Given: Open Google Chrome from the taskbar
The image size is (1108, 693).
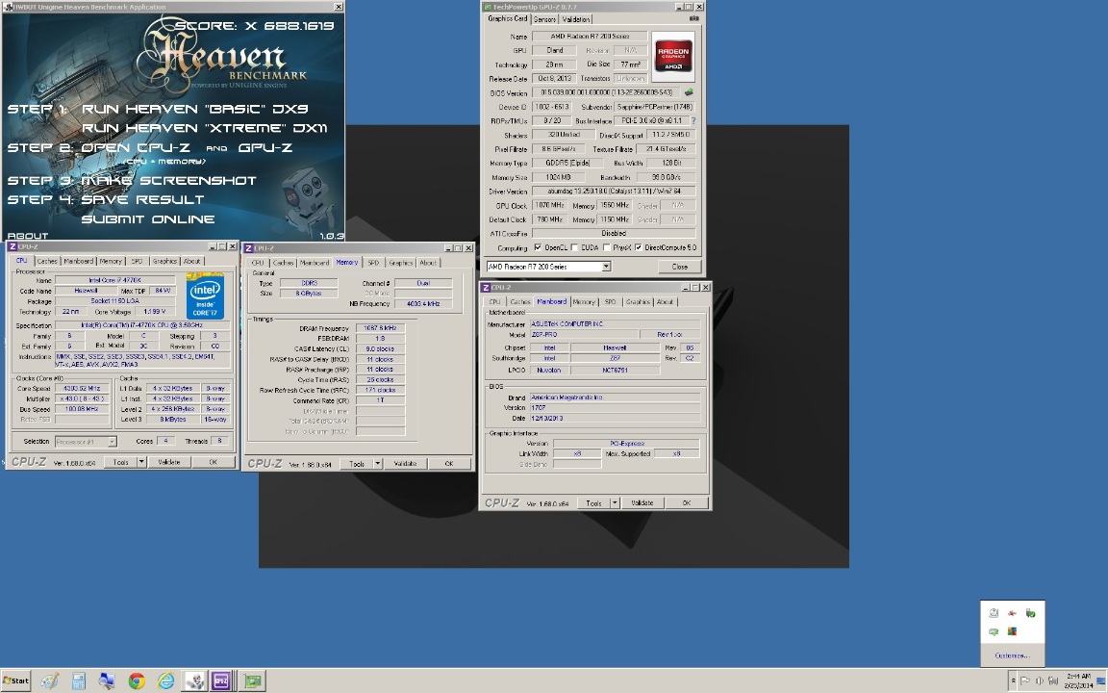Looking at the screenshot, I should (x=137, y=681).
